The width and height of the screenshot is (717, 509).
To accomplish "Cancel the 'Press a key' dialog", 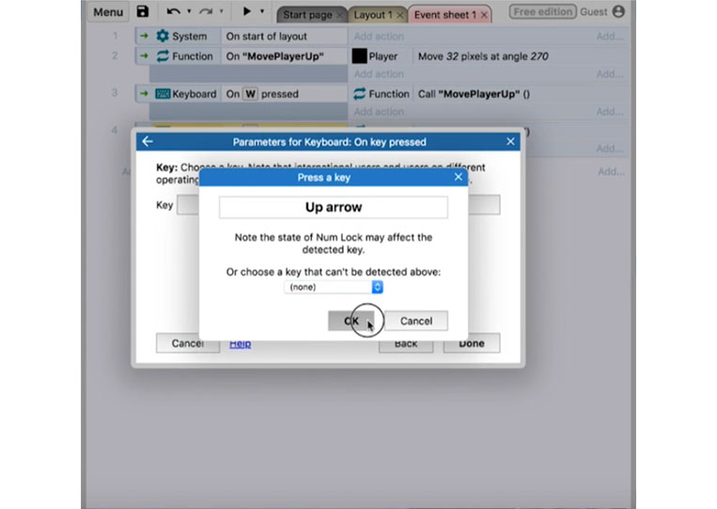I will (416, 321).
